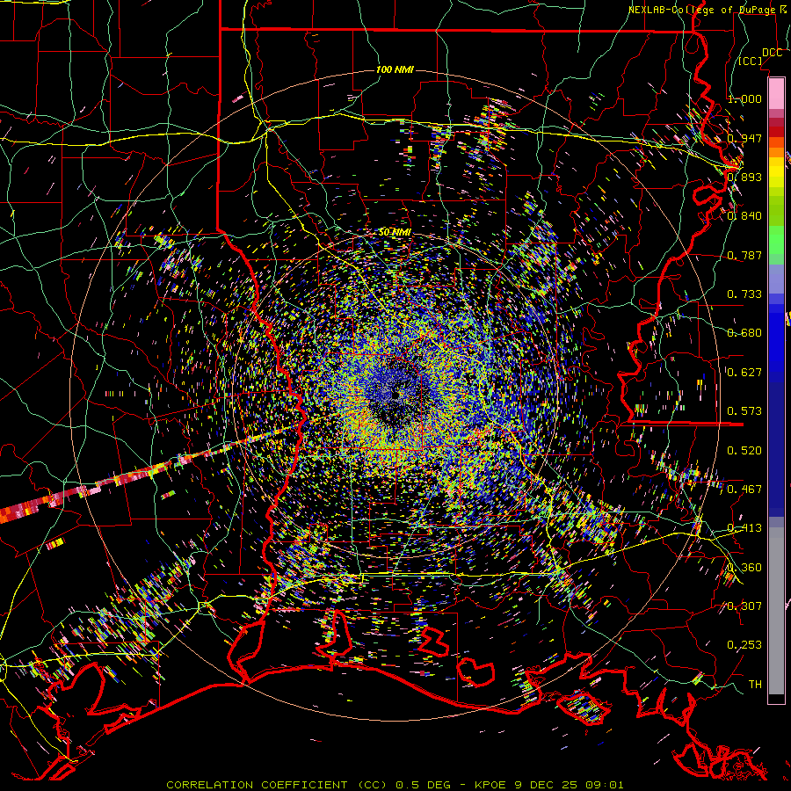Click the 0.787 legend value
This screenshot has width=791, height=791.
click(744, 255)
